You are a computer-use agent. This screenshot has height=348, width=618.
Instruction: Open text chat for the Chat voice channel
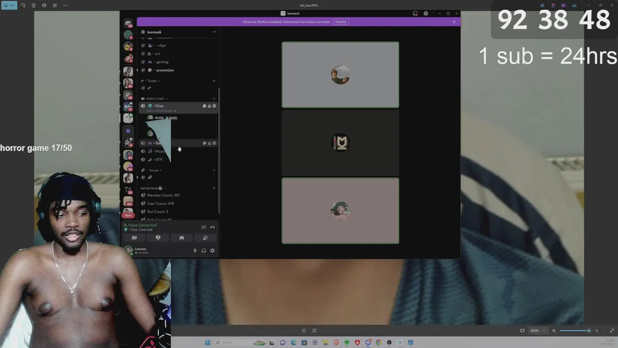click(204, 106)
